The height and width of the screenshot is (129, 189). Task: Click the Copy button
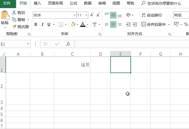[x=19, y=20]
